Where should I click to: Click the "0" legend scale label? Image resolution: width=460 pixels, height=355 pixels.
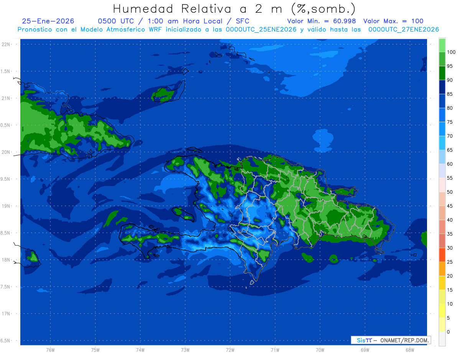pos(449,332)
